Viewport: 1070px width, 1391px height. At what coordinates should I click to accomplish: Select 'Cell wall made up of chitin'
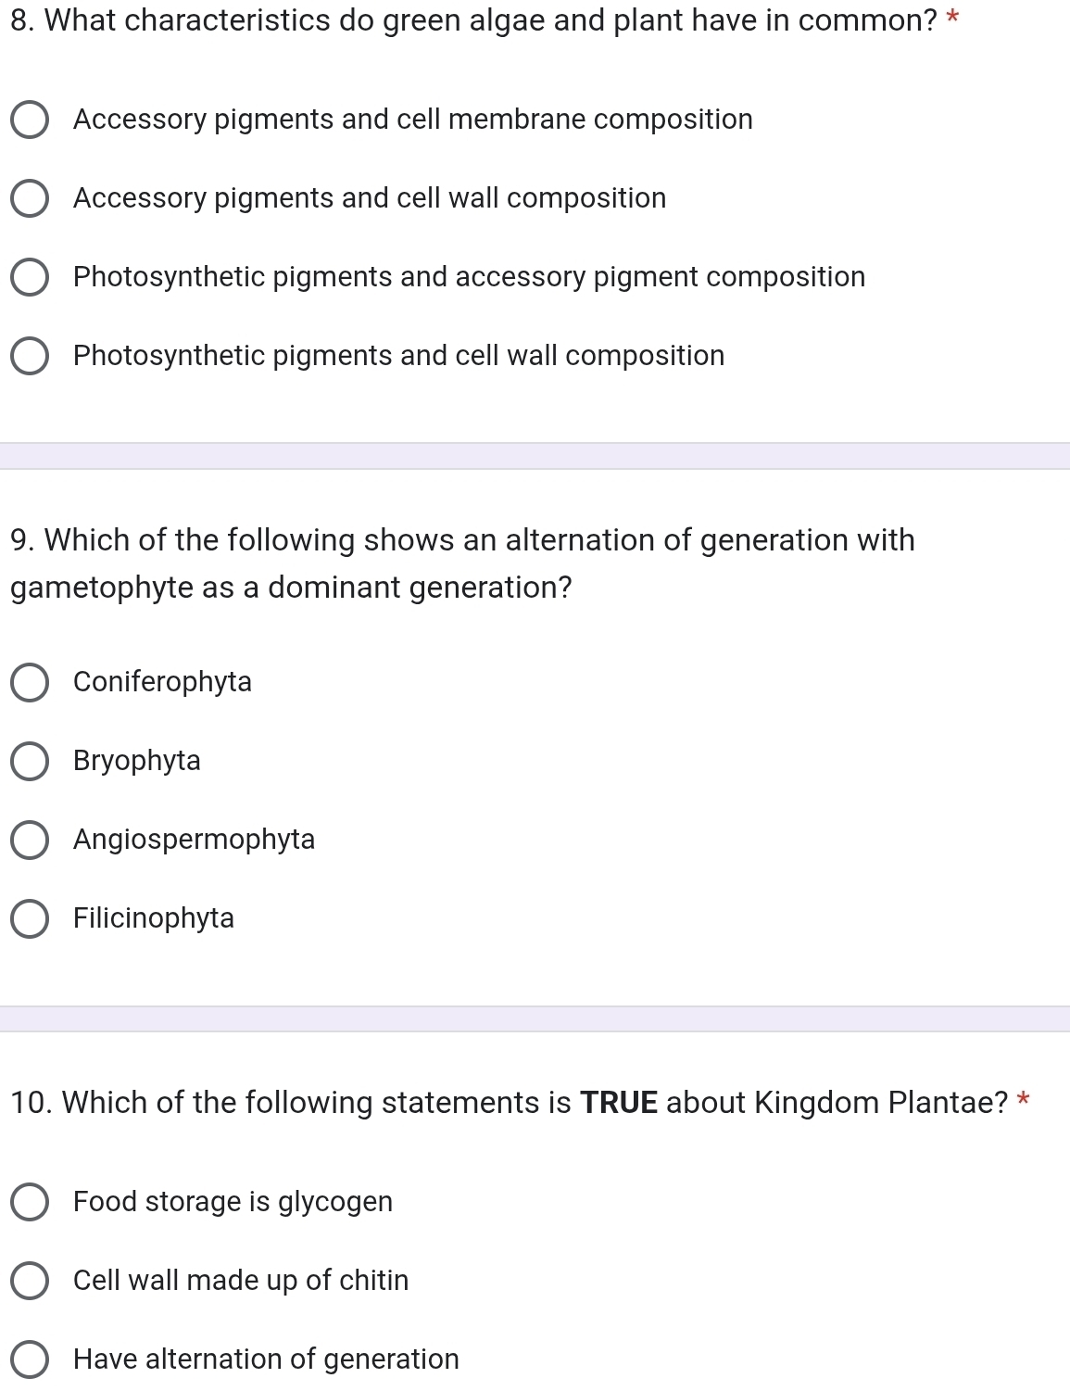(x=30, y=1282)
